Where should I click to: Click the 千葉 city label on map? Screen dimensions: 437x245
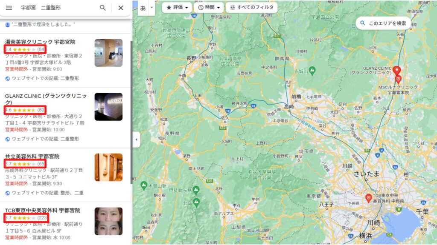click(422, 211)
